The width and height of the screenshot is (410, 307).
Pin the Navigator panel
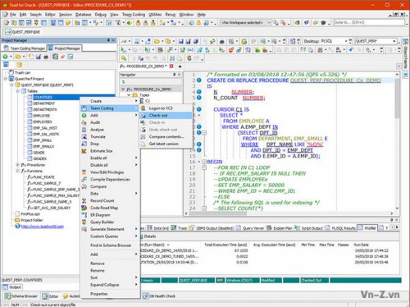point(175,75)
